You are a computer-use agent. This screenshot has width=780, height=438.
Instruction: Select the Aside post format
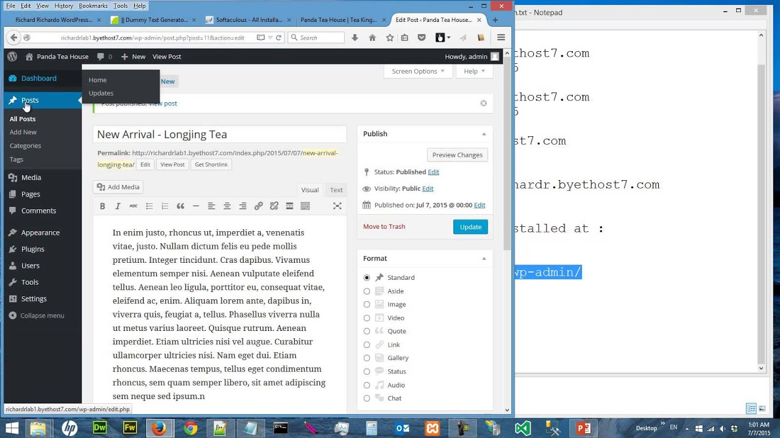tap(367, 291)
